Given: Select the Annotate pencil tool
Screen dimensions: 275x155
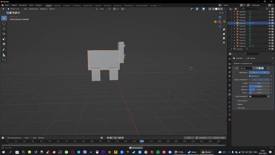Looking at the screenshot, I should 4,50.
